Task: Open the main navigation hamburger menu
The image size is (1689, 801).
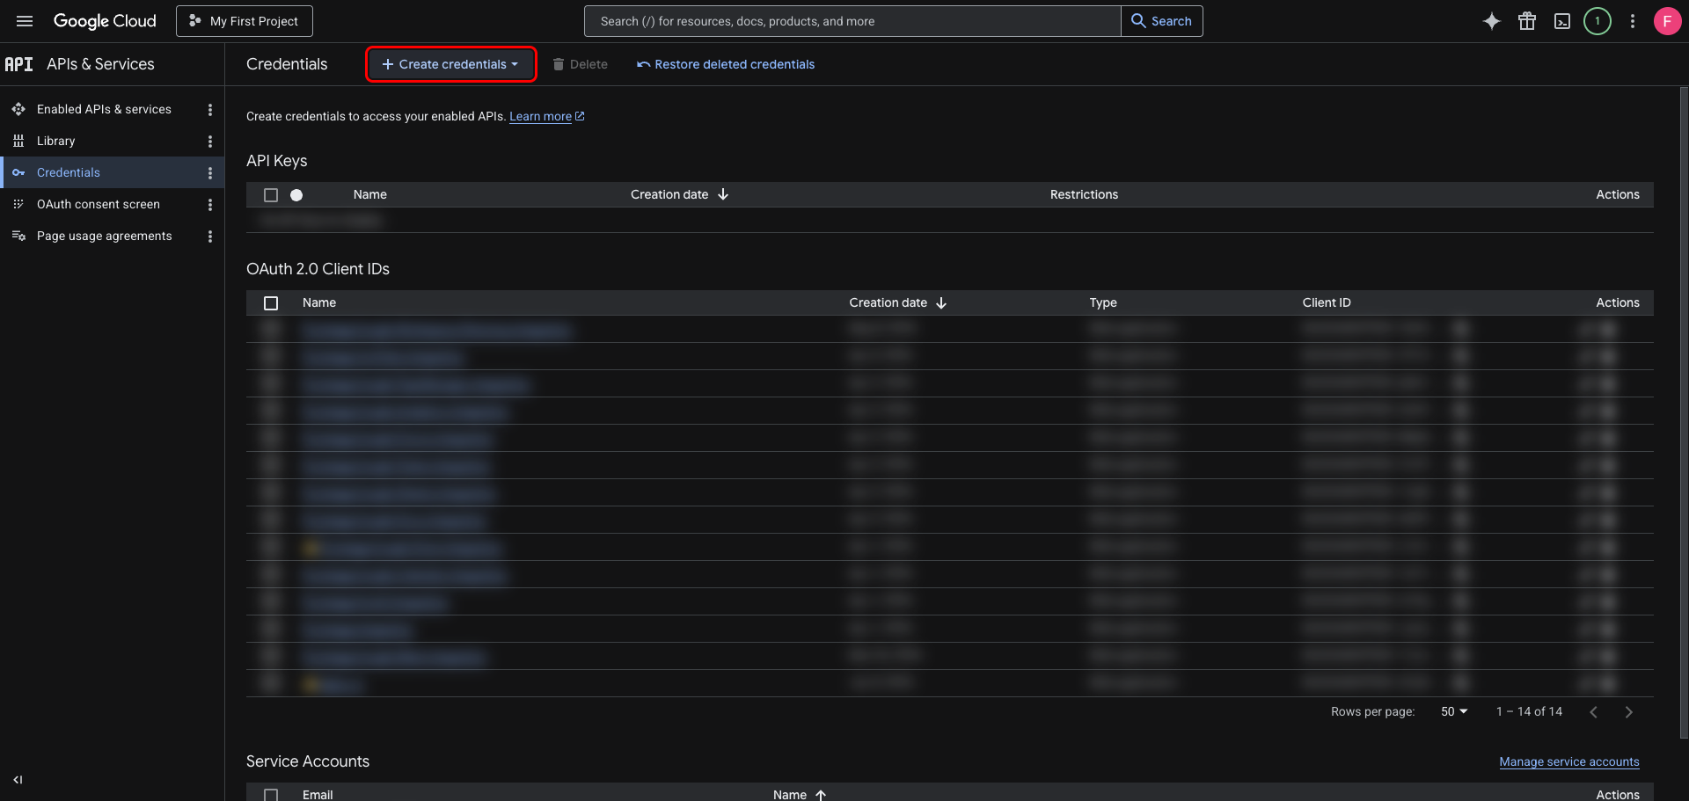Action: click(25, 21)
